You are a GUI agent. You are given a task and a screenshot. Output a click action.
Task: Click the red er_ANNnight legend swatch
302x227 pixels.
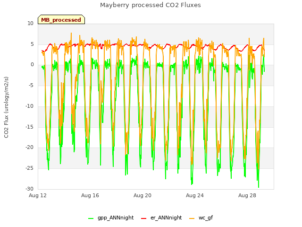click(x=143, y=218)
